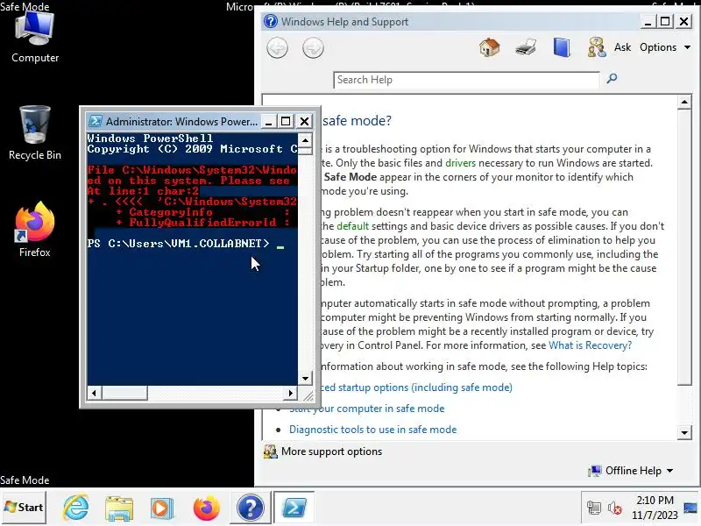
Task: Open the 'drivers' glossary link
Action: click(x=460, y=163)
